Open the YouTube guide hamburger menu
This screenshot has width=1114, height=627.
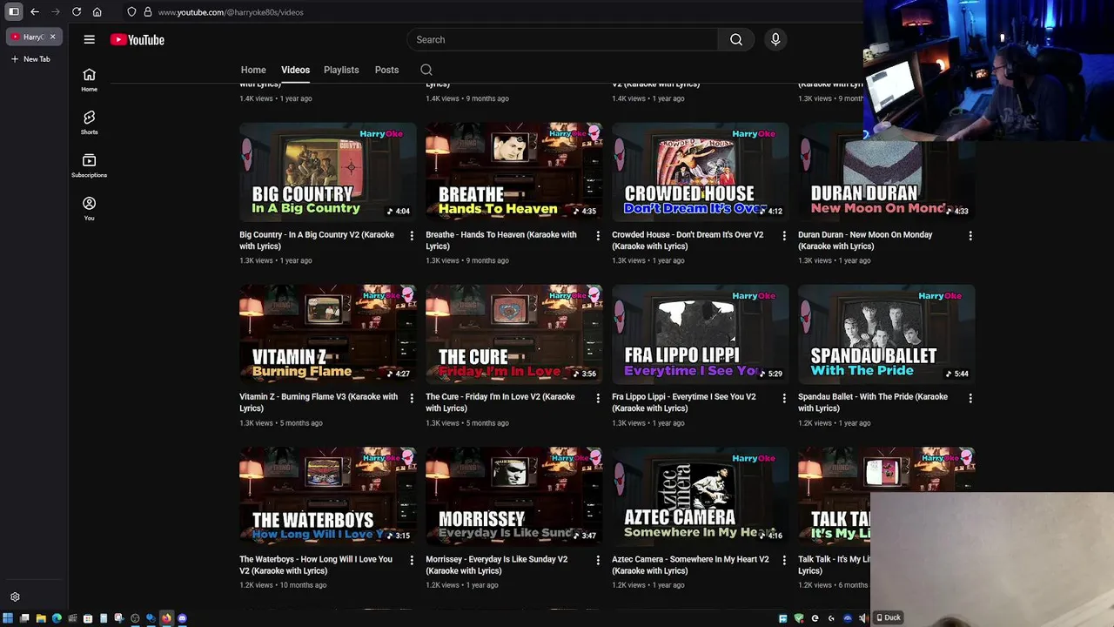pos(89,39)
